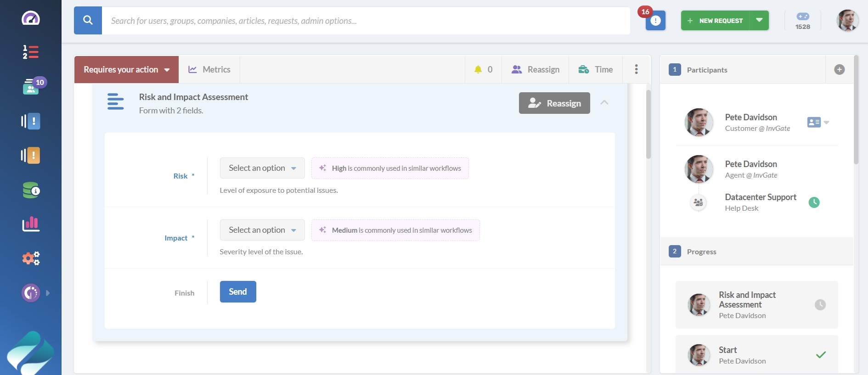
Task: Click the gamification points icon showing 1528
Action: pyautogui.click(x=802, y=21)
